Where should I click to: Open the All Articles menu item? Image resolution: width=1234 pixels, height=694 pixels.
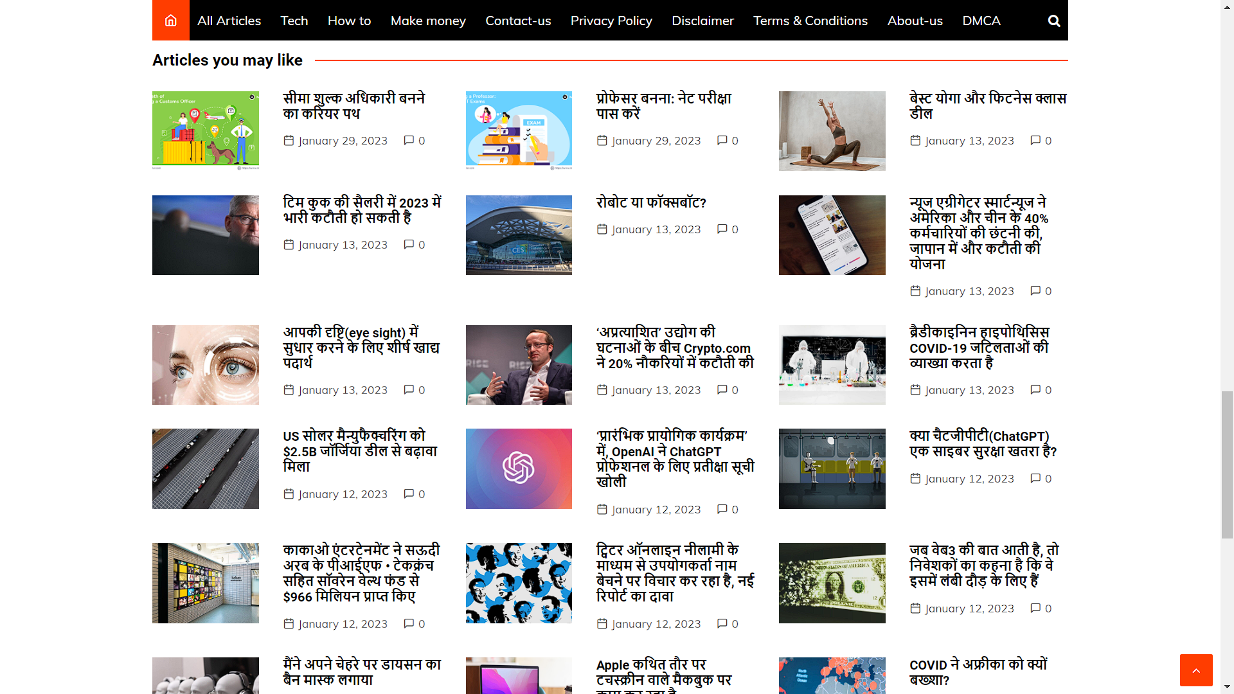pyautogui.click(x=229, y=21)
